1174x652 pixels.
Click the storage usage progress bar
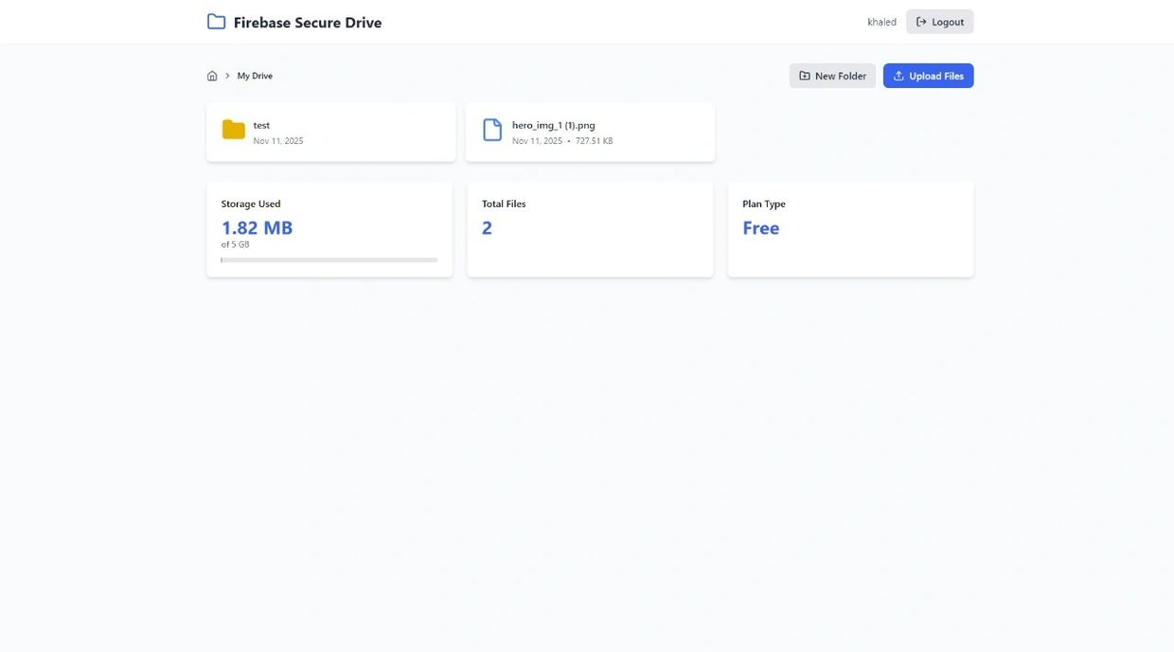[x=329, y=259]
